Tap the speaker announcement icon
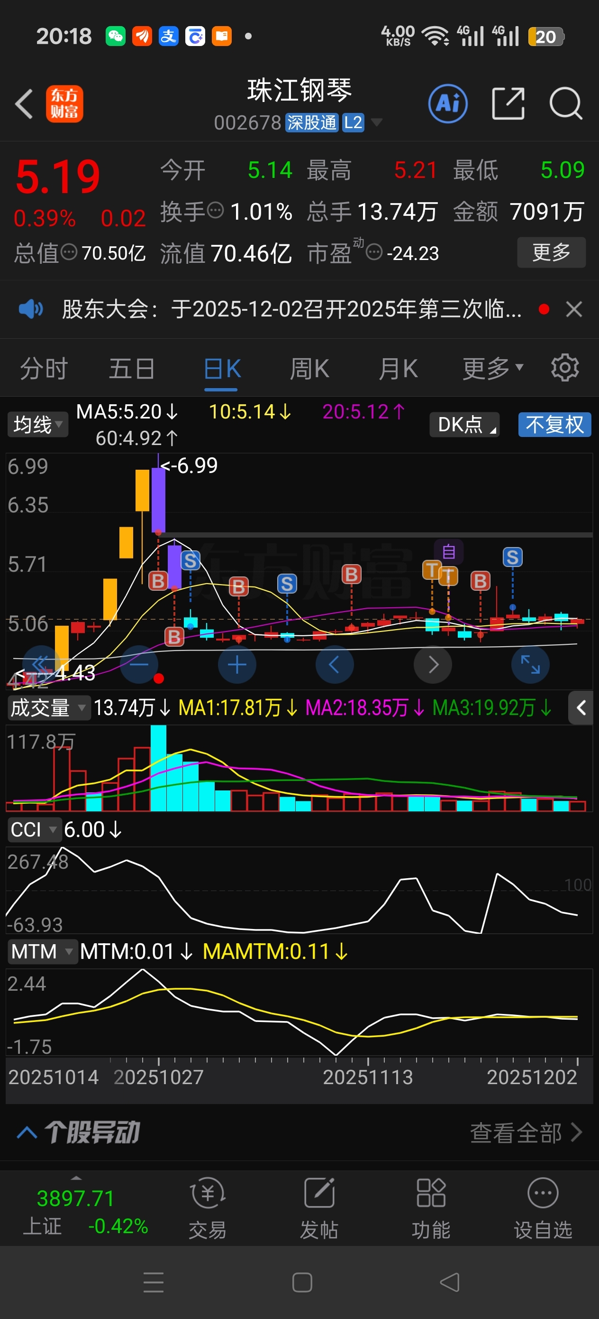This screenshot has width=599, height=1319. point(31,309)
